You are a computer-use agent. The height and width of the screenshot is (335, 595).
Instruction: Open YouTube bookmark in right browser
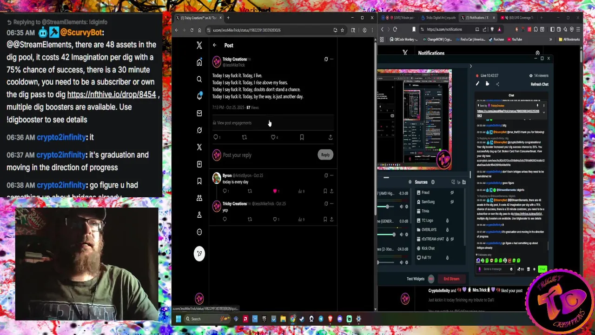514,40
